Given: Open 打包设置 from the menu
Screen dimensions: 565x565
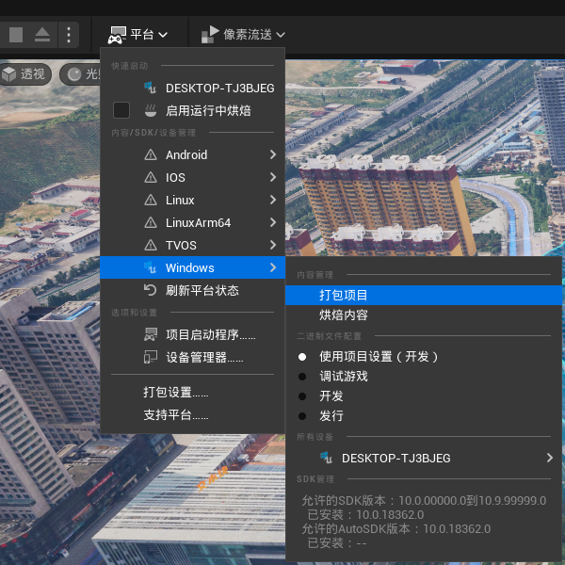Looking at the screenshot, I should 192,392.
